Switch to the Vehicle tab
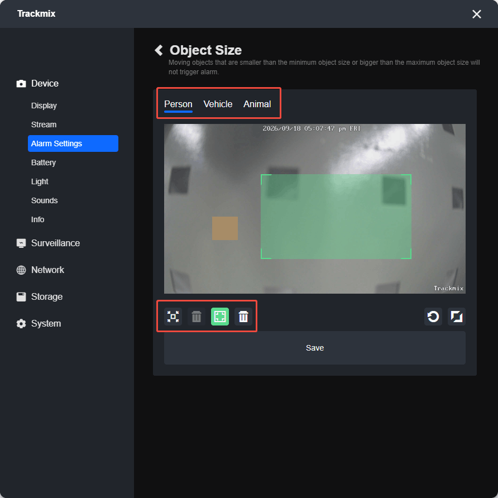The width and height of the screenshot is (498, 498). 218,104
